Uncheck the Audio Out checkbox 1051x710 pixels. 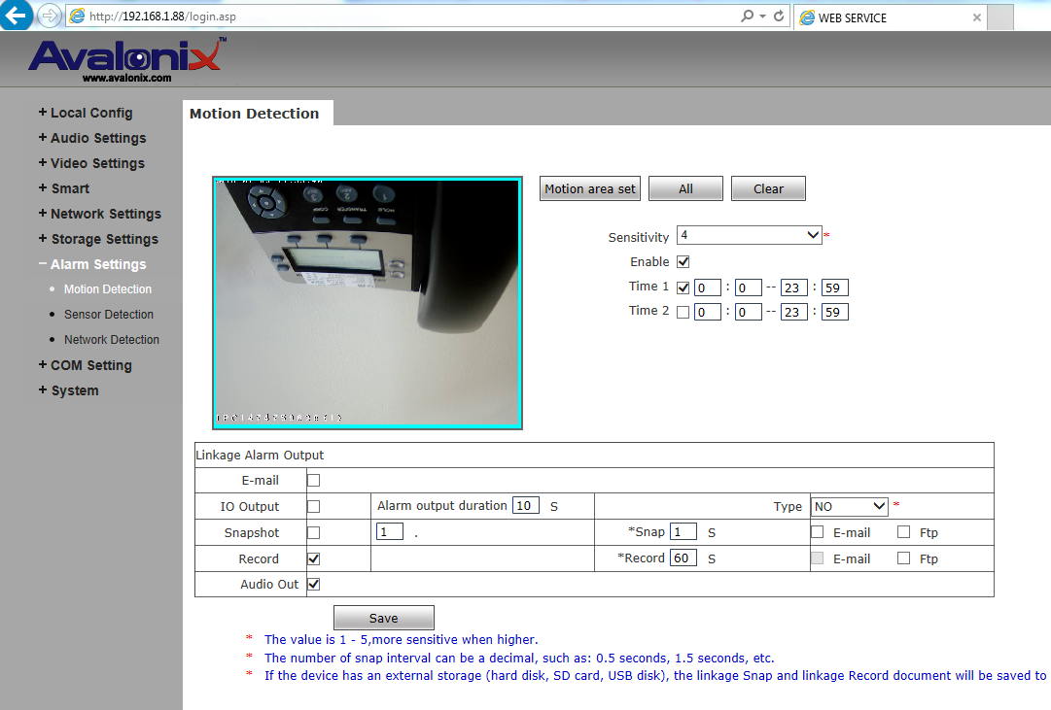(x=313, y=585)
